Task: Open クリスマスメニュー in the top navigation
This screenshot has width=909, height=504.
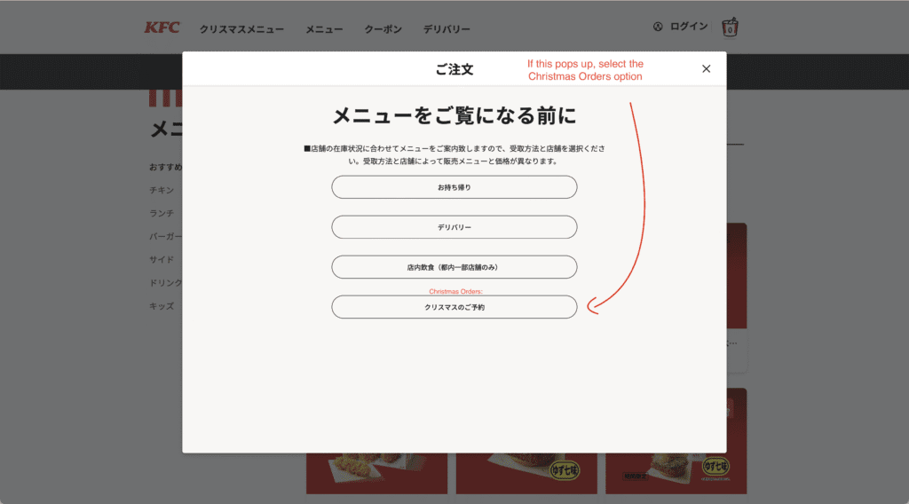Action: click(x=241, y=29)
